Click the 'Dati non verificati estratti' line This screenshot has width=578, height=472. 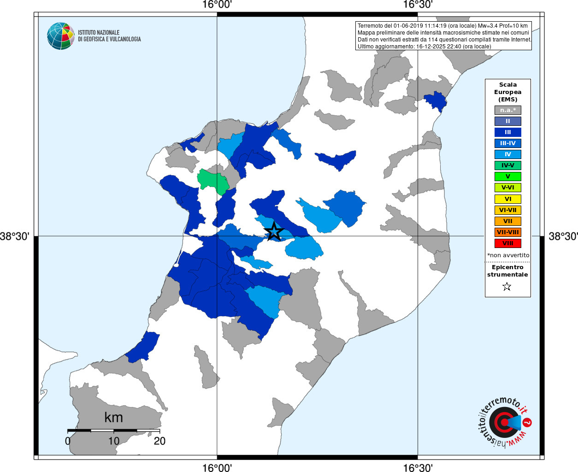pos(445,40)
